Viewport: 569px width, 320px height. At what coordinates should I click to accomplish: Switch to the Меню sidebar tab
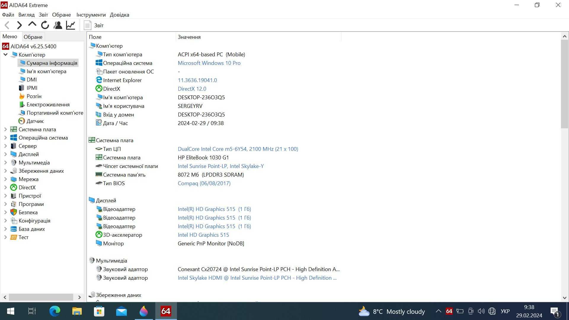10,36
